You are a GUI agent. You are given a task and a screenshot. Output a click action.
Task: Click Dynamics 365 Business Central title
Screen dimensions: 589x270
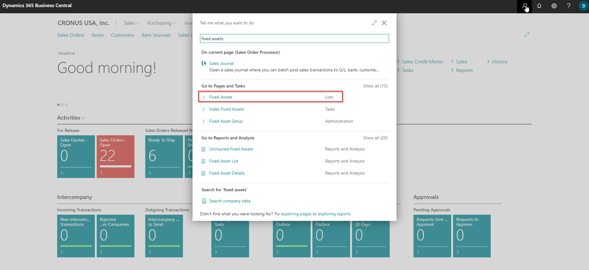point(37,6)
